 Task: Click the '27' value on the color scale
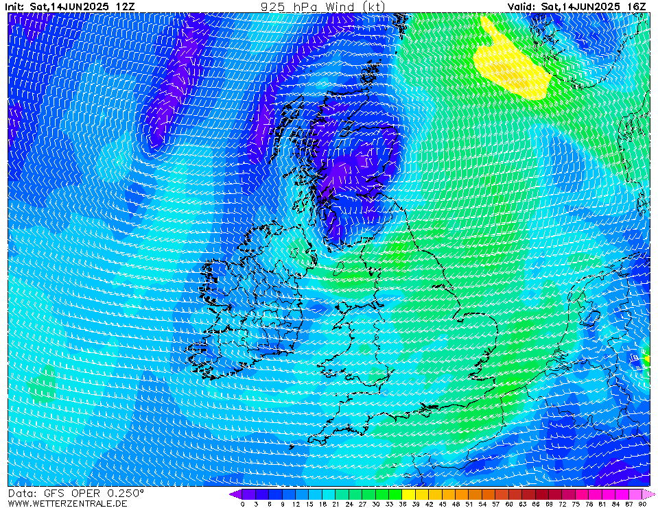(x=362, y=504)
